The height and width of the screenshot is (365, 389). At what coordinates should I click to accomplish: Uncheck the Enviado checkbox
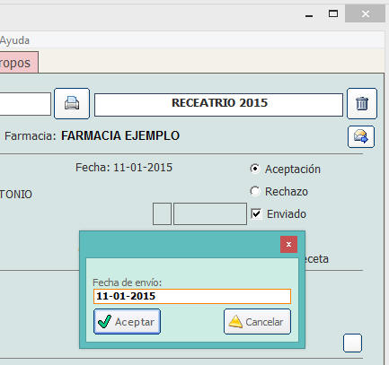pyautogui.click(x=256, y=213)
